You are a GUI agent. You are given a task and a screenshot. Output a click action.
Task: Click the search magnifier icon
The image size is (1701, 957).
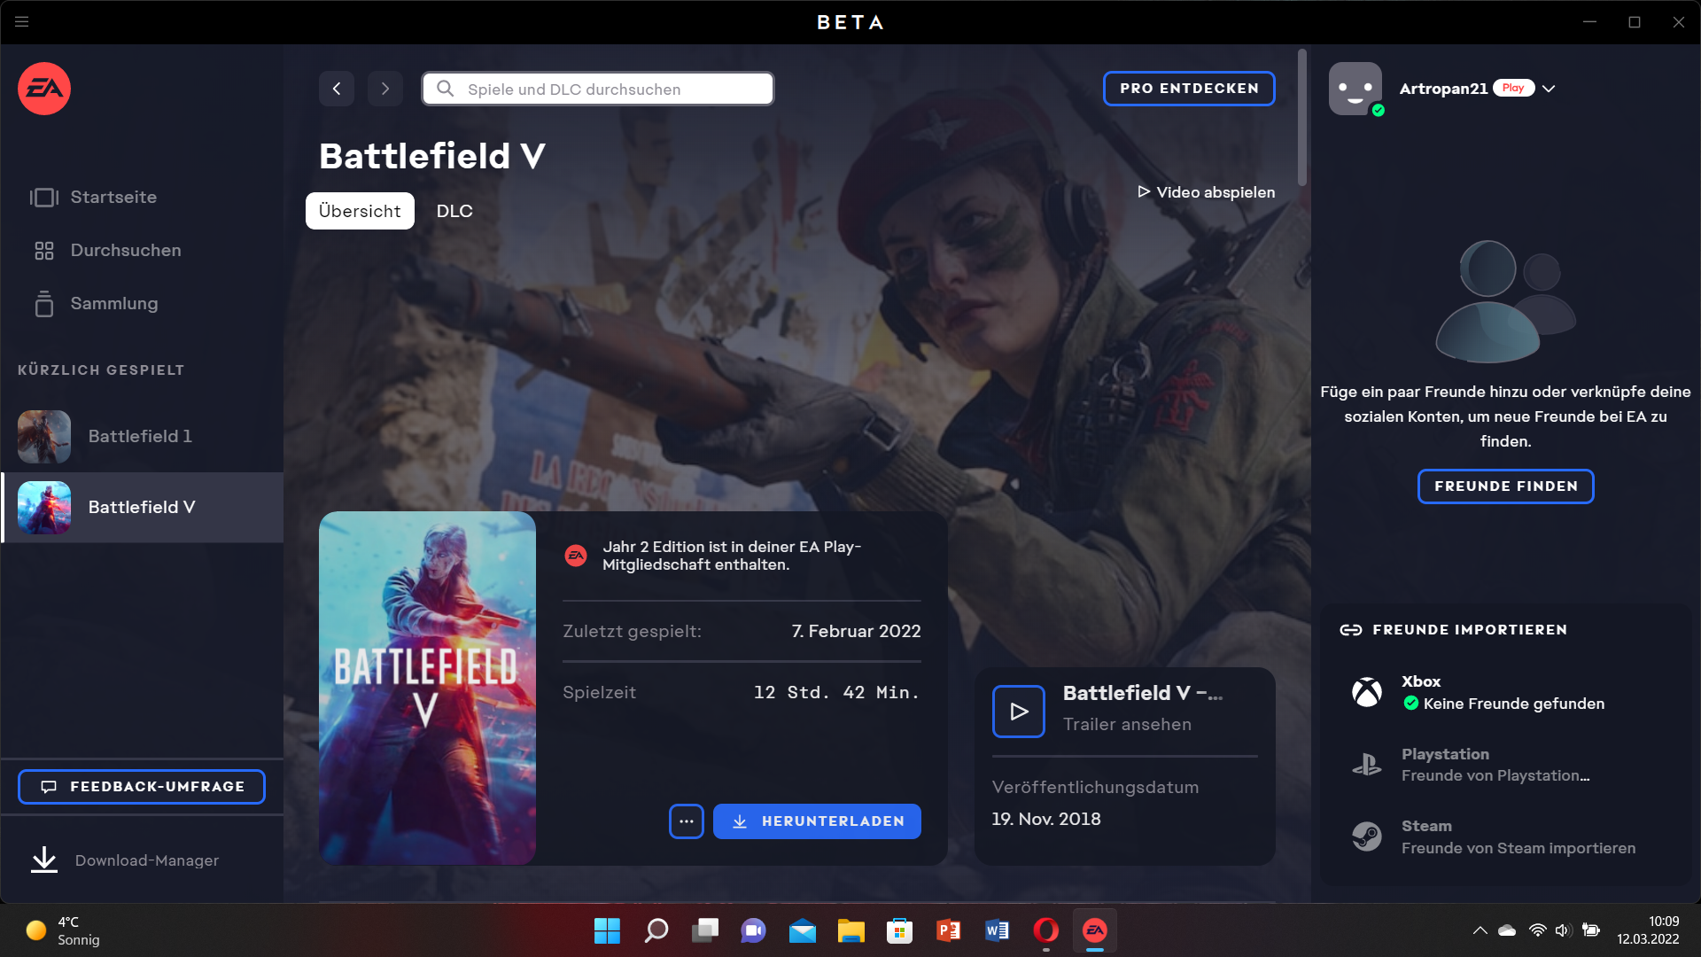pyautogui.click(x=446, y=89)
